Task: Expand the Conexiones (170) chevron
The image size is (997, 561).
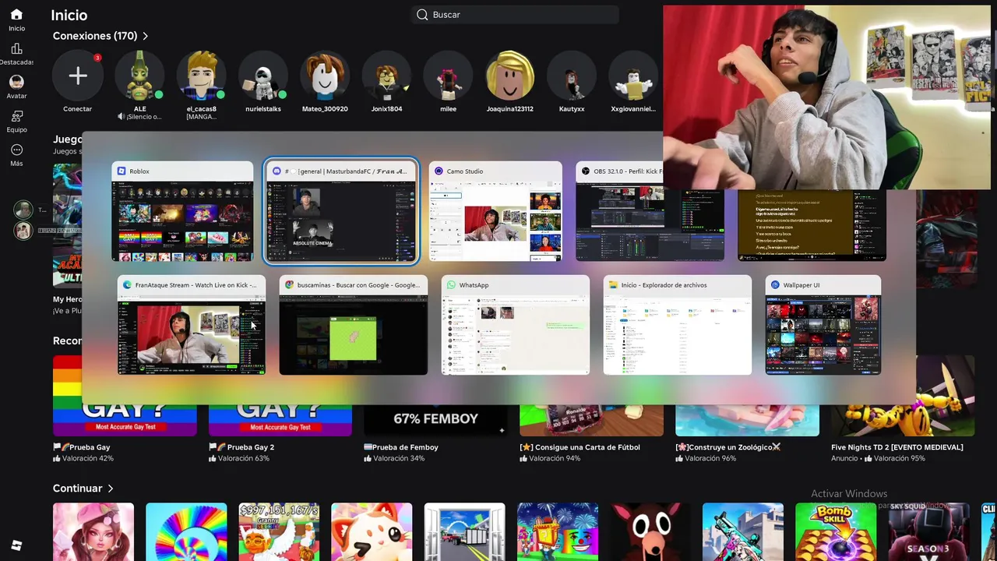Action: coord(145,36)
